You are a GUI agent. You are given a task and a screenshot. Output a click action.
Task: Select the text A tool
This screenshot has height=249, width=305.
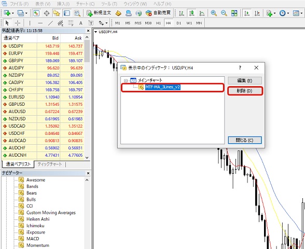[81, 23]
